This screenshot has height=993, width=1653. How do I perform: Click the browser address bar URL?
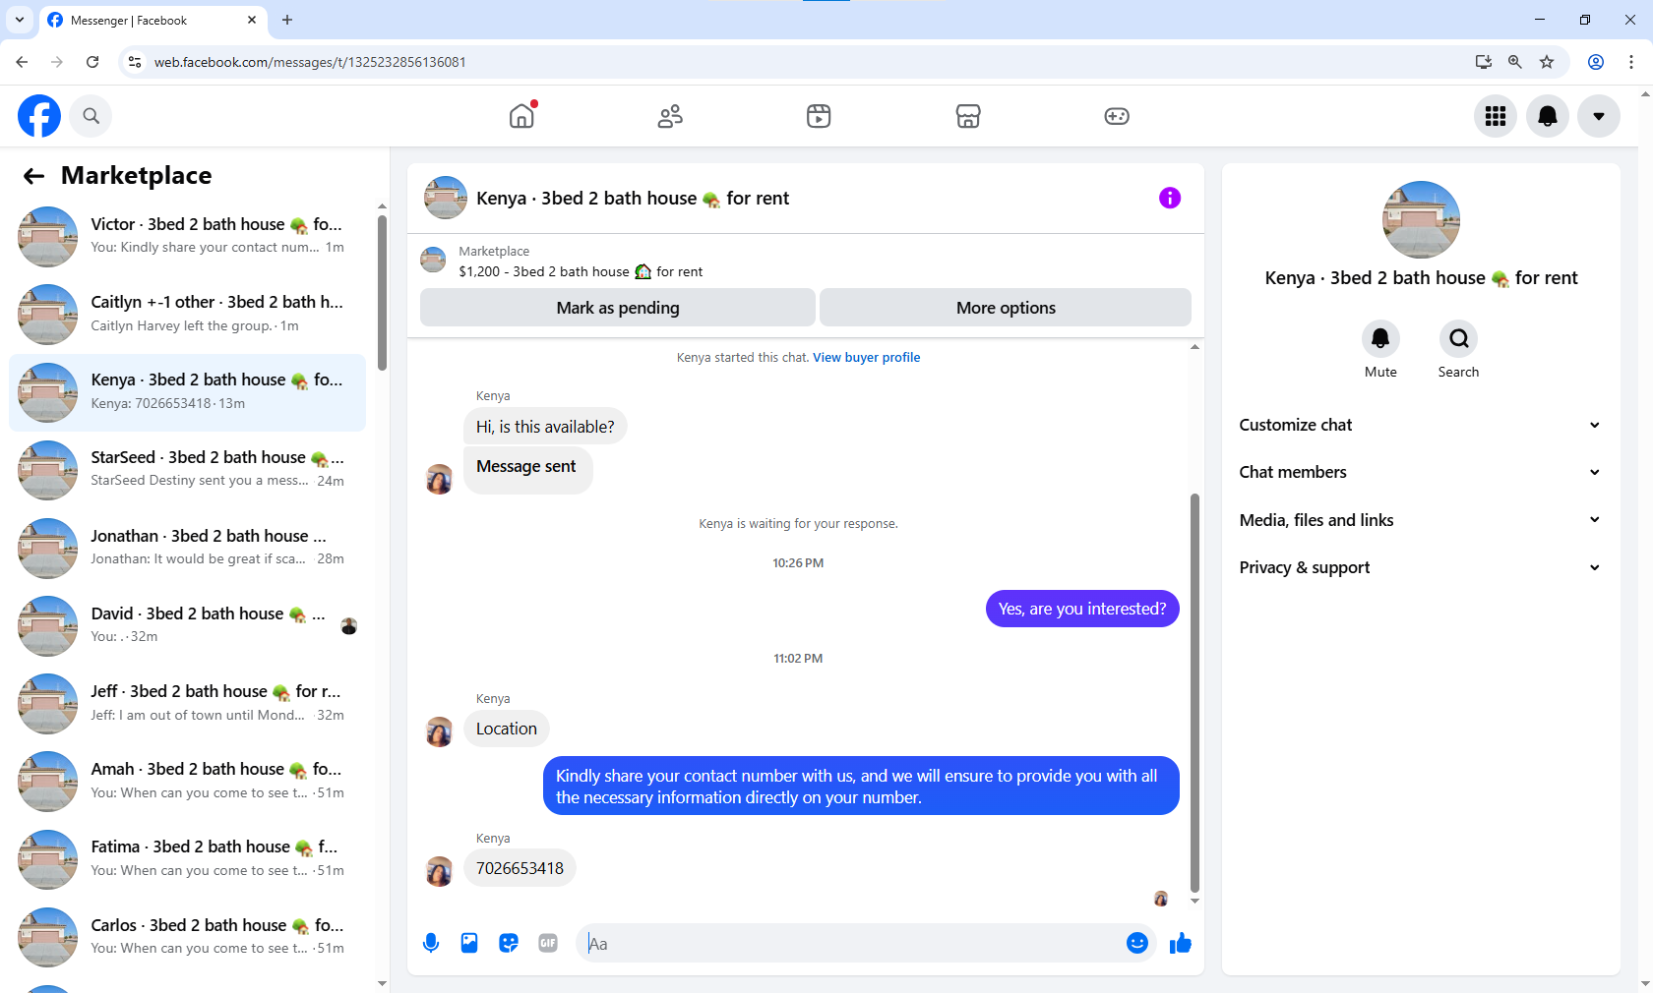[x=310, y=62]
